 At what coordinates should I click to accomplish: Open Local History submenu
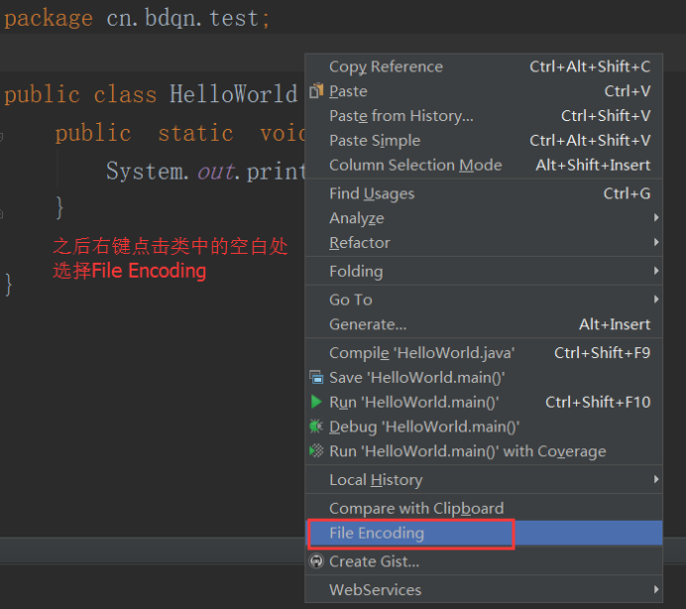click(x=484, y=480)
